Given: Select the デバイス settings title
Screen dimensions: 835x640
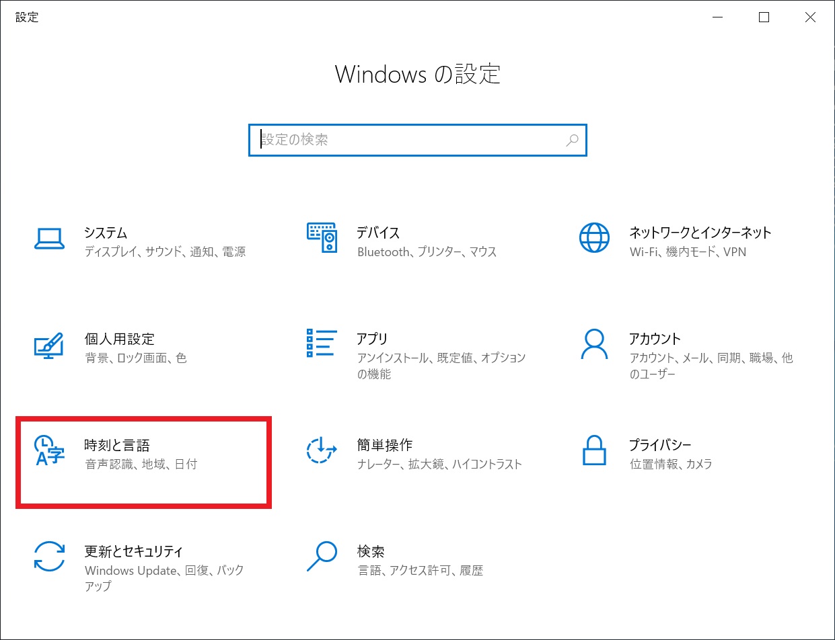Looking at the screenshot, I should click(x=379, y=233).
